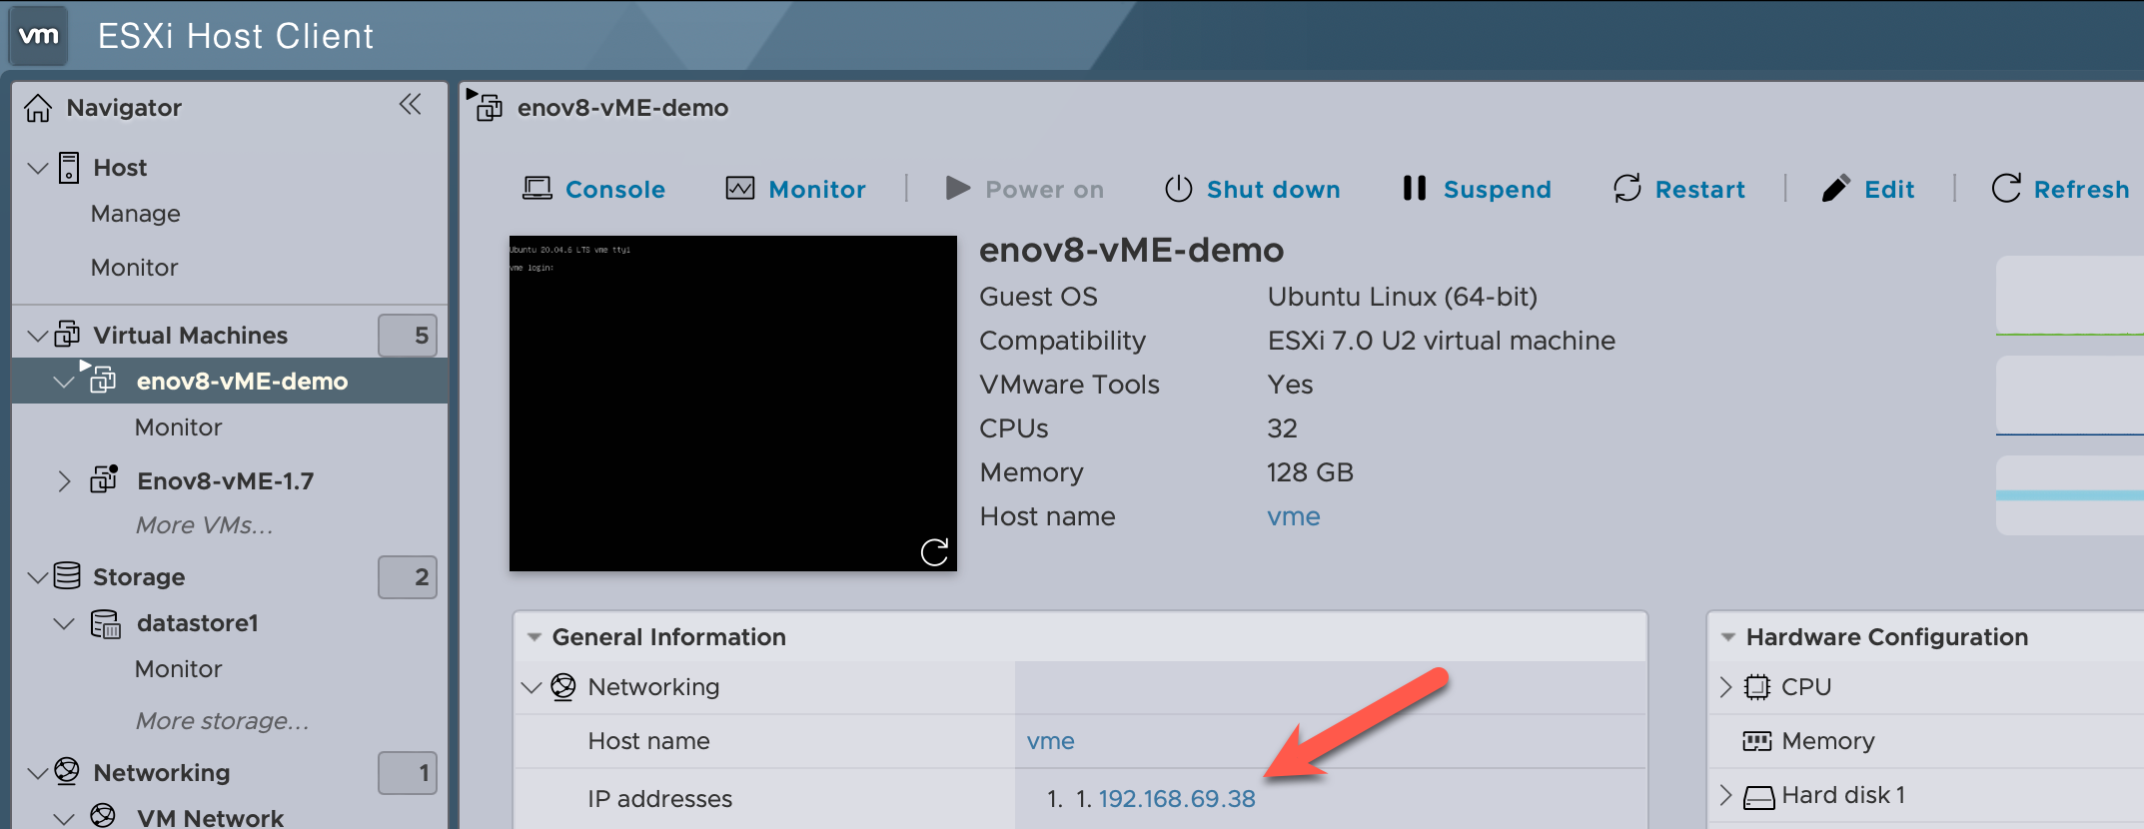Click the CPU usage mini chart
The height and width of the screenshot is (829, 2144).
tap(2070, 296)
